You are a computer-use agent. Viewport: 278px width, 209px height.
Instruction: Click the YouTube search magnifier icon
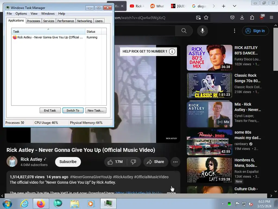pyautogui.click(x=184, y=31)
